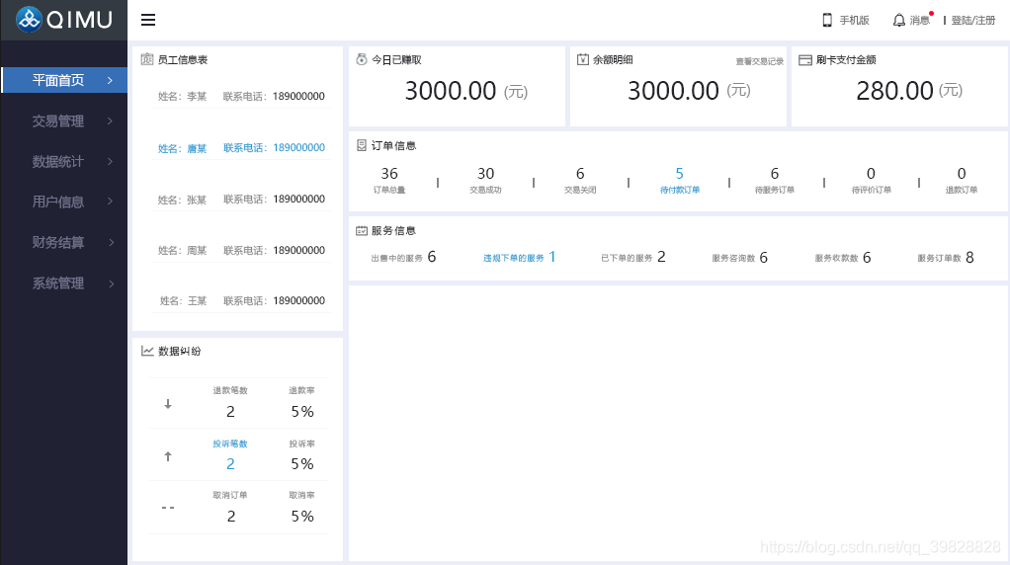Click the up arrow in complaint row
The height and width of the screenshot is (565, 1010).
click(x=167, y=456)
